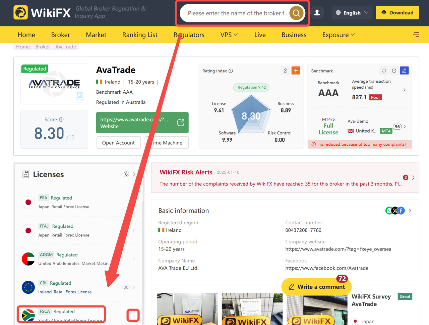Click the Japan flag in FSA license row
This screenshot has height=325, width=429.
pos(28,202)
